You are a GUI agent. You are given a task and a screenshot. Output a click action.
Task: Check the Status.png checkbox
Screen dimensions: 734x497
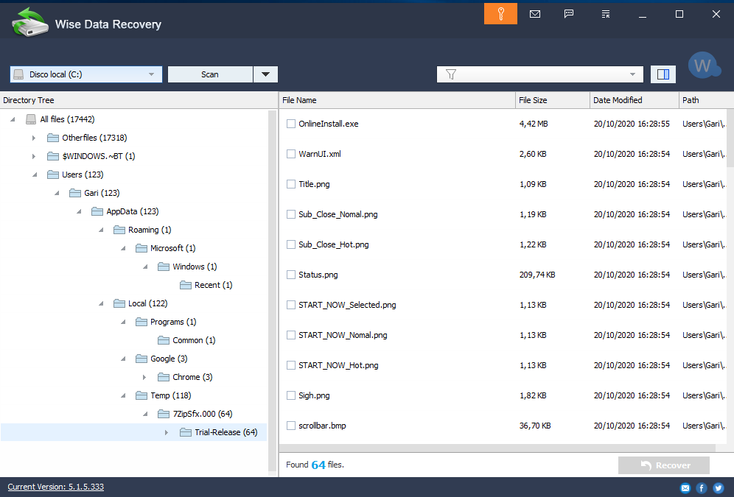coord(290,275)
